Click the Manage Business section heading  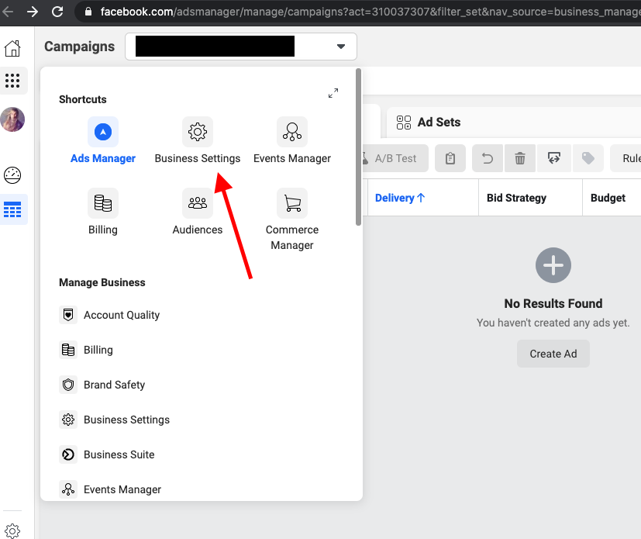pyautogui.click(x=102, y=282)
